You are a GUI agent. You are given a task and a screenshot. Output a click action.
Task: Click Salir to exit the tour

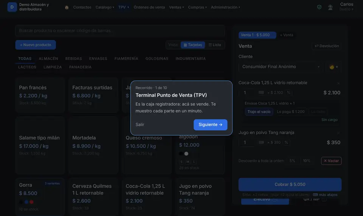(x=140, y=125)
